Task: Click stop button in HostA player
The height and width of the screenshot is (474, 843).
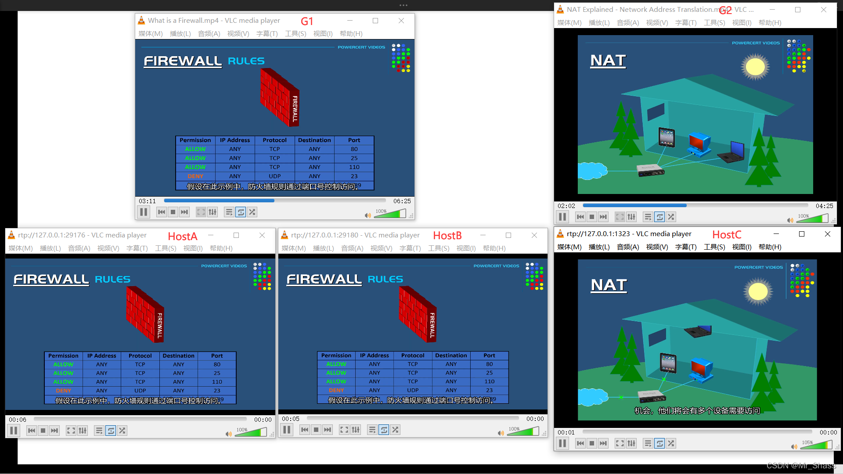Action: point(43,431)
